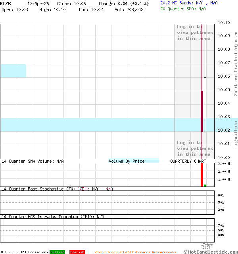Viewport: 238px width, 254px height.
Task: Click the Fibonacci Retracements legend text
Action: [135, 252]
